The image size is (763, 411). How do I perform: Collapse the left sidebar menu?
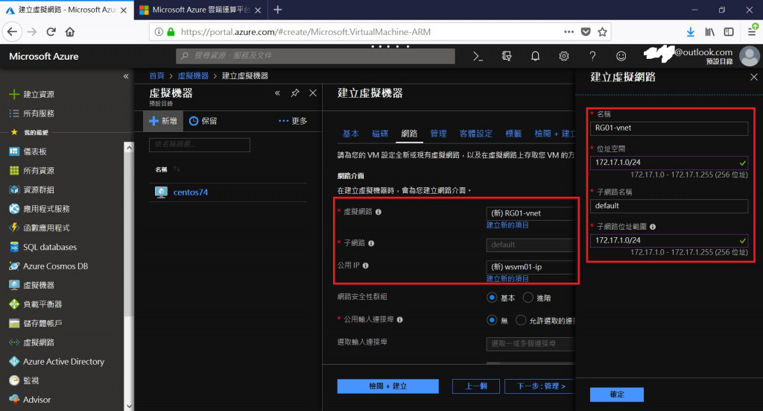(126, 76)
